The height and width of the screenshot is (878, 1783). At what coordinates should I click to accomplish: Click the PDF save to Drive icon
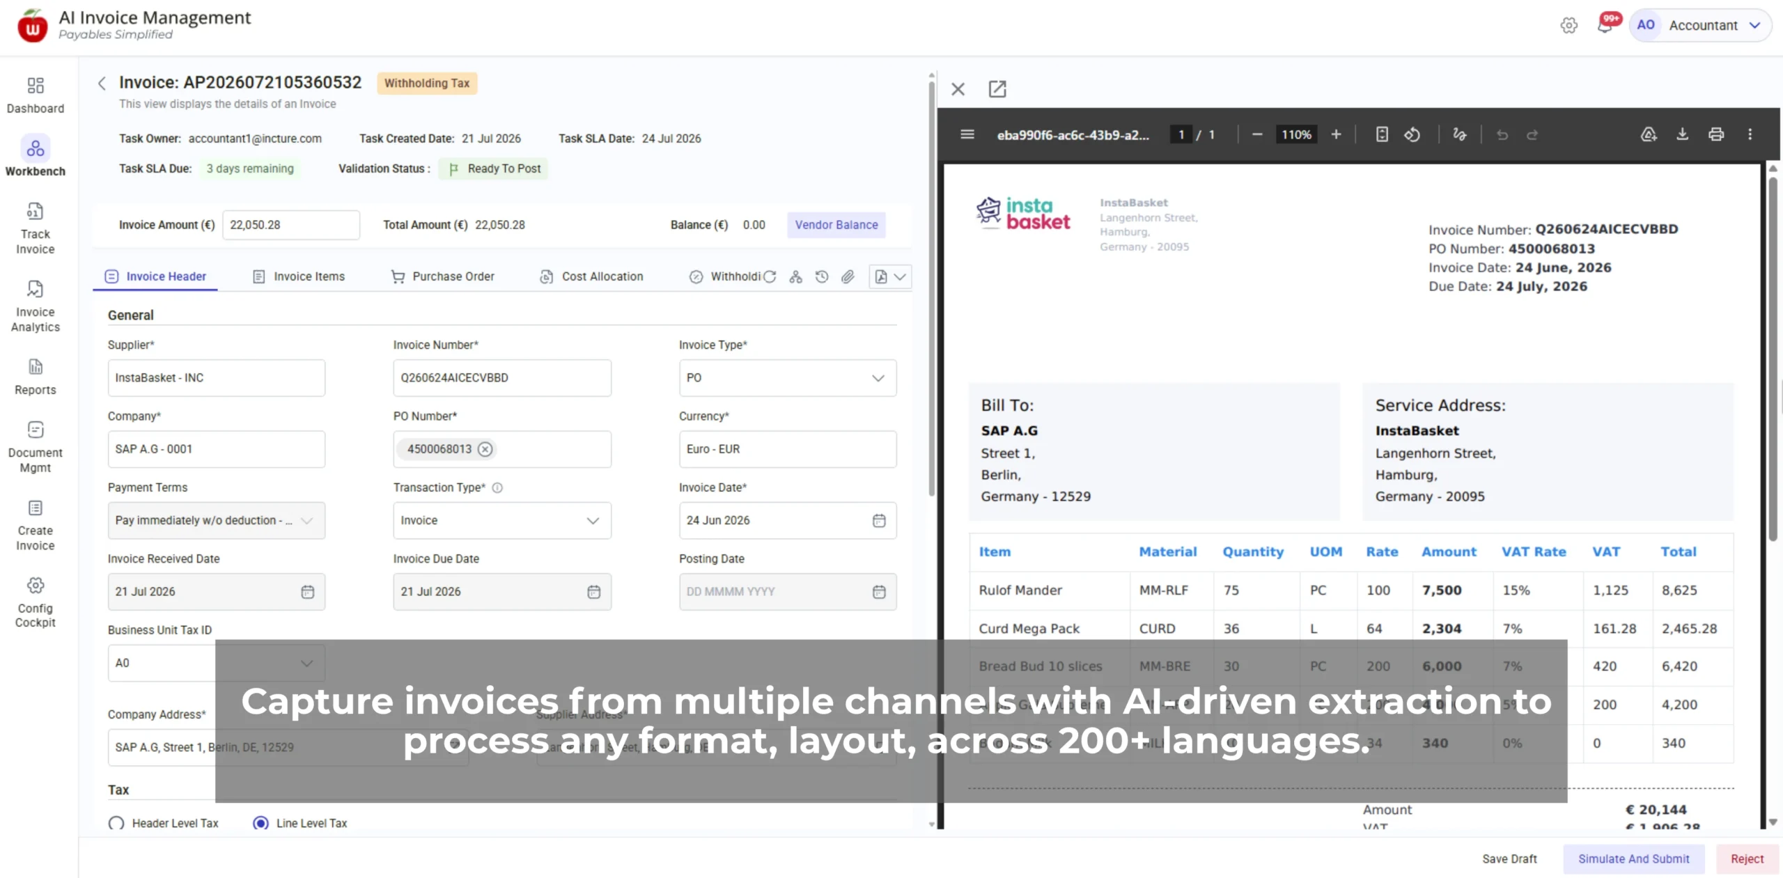tap(1648, 134)
